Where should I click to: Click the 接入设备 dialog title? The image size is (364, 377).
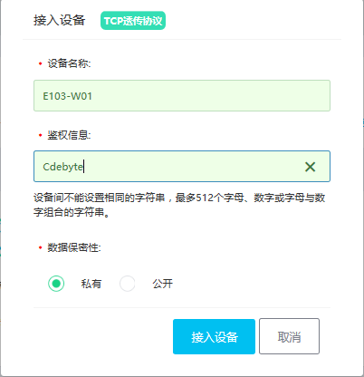[x=60, y=21]
